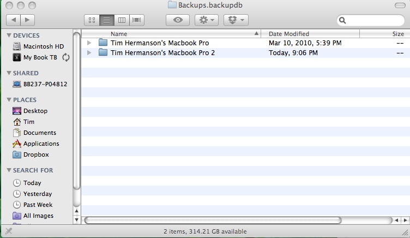This screenshot has width=410, height=238.
Task: Click horizontal scrollbar left arrow
Action: pyautogui.click(x=396, y=220)
